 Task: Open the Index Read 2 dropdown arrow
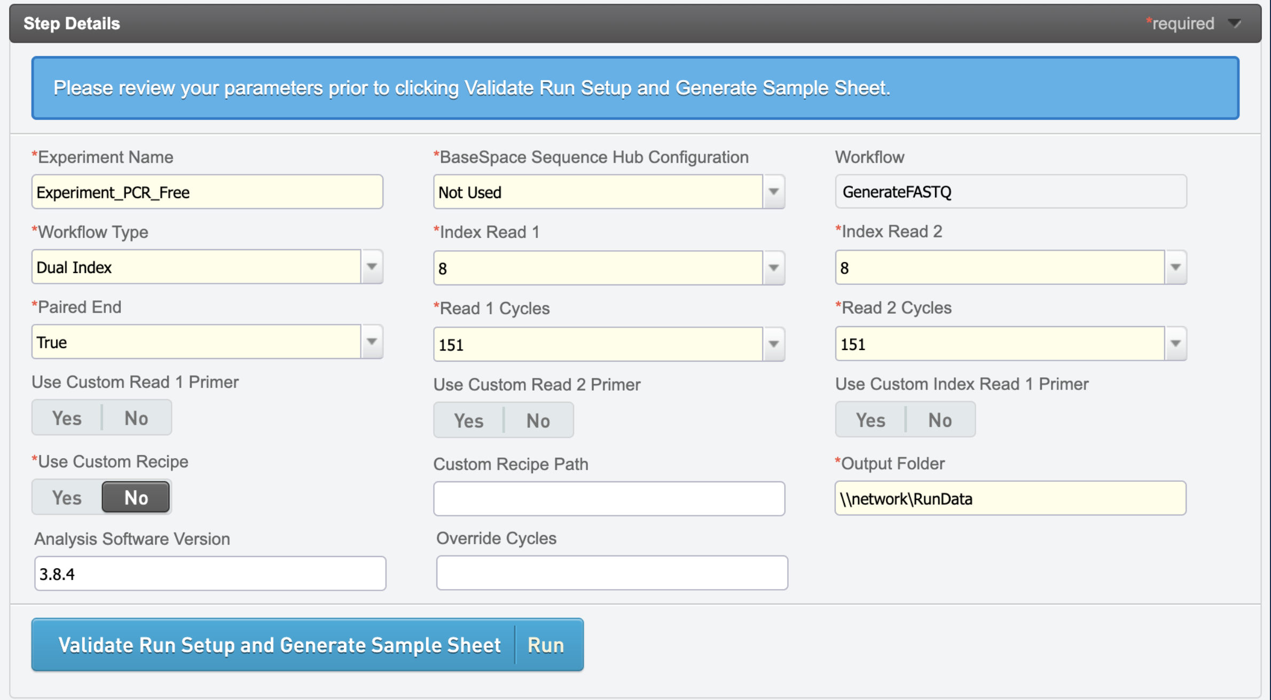[x=1175, y=267]
